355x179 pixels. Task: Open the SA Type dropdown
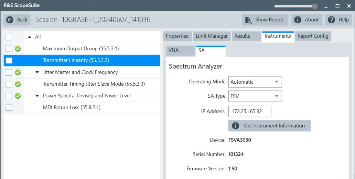tap(255, 96)
